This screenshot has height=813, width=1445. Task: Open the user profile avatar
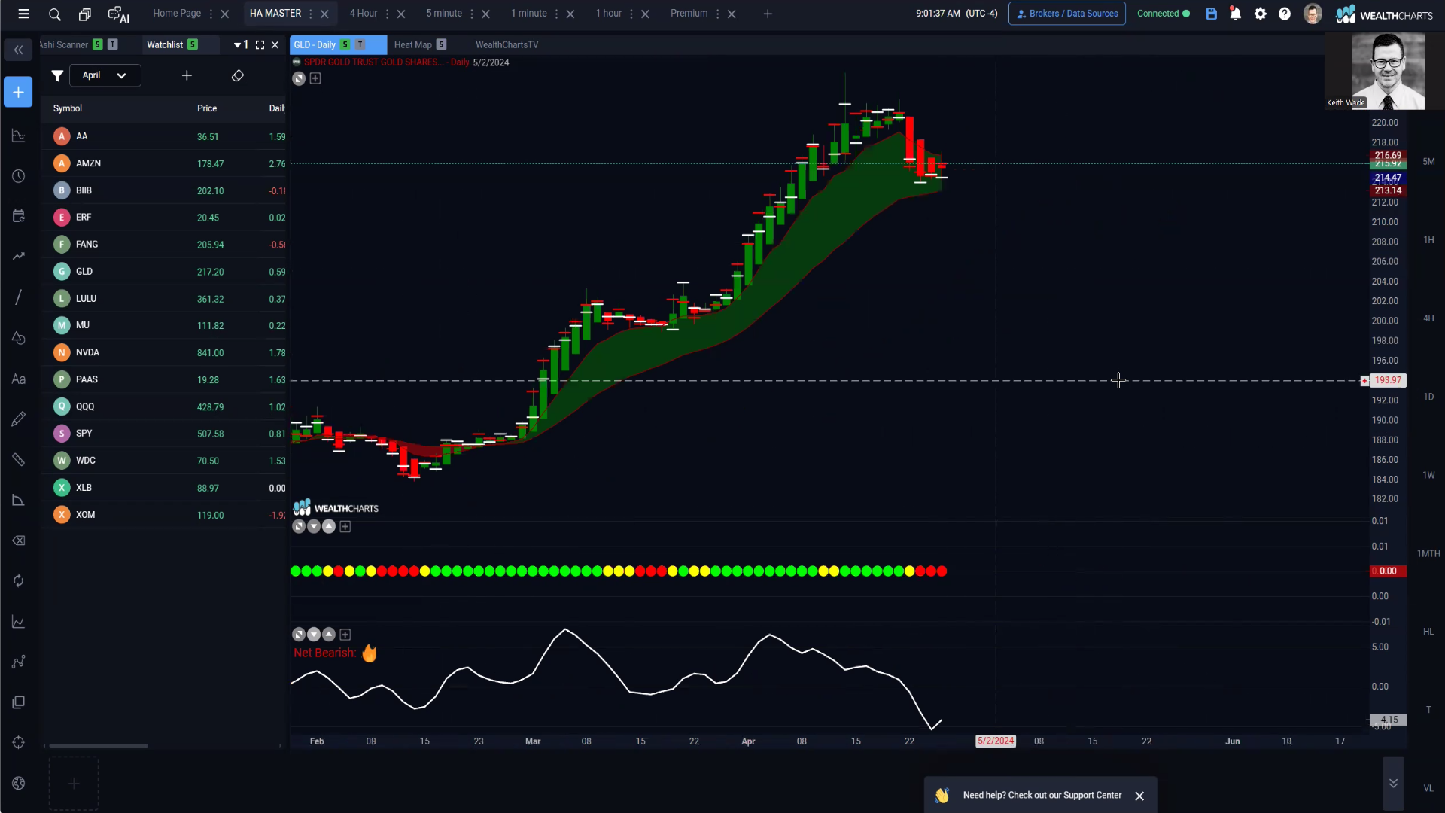(x=1312, y=14)
